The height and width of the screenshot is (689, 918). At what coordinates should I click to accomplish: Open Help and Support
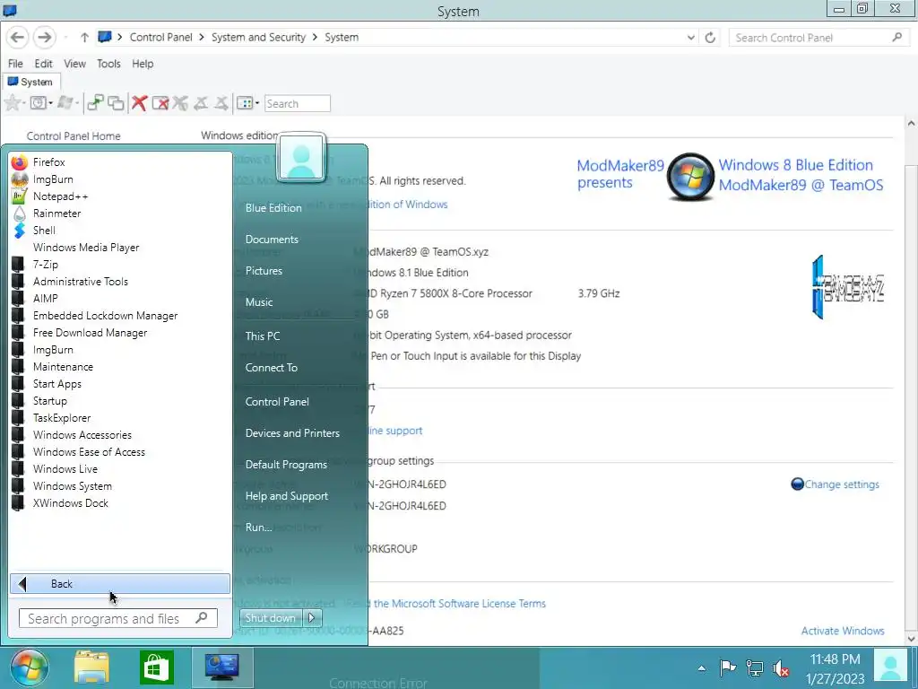click(286, 496)
